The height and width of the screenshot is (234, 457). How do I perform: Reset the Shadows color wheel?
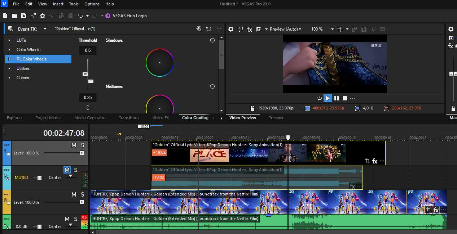[x=212, y=40]
